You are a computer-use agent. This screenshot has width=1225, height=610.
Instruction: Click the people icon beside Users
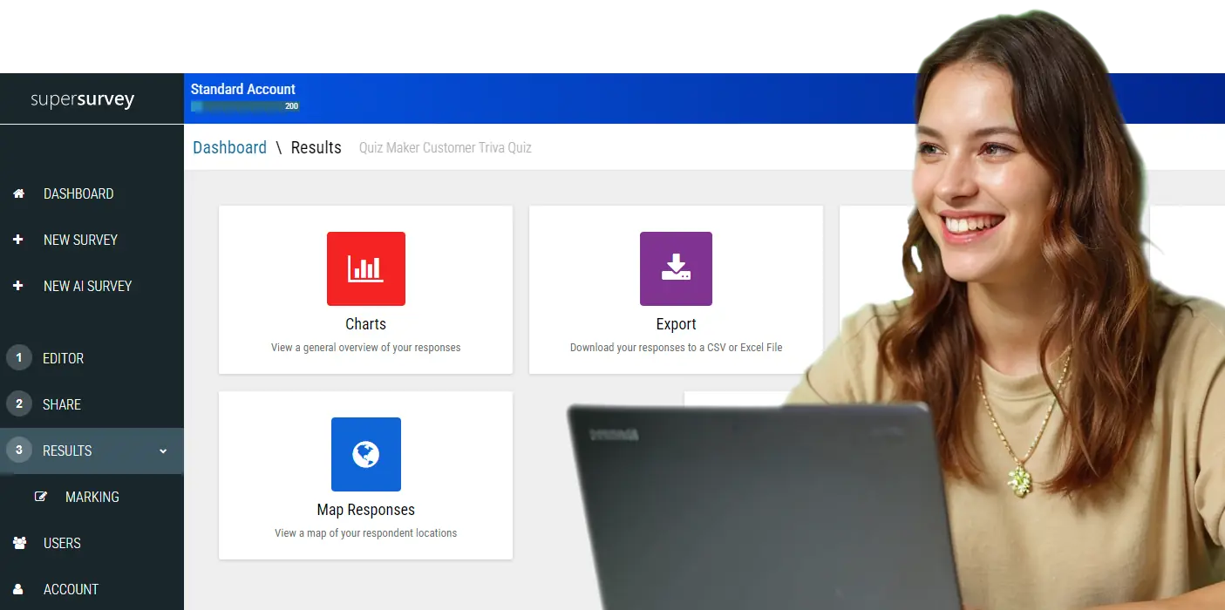(19, 543)
